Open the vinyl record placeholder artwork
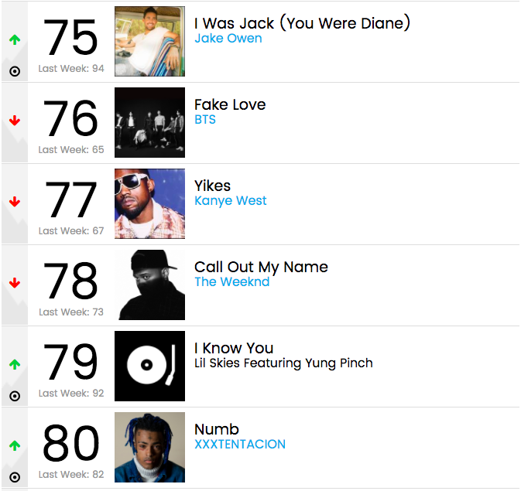The height and width of the screenshot is (491, 521). point(149,366)
